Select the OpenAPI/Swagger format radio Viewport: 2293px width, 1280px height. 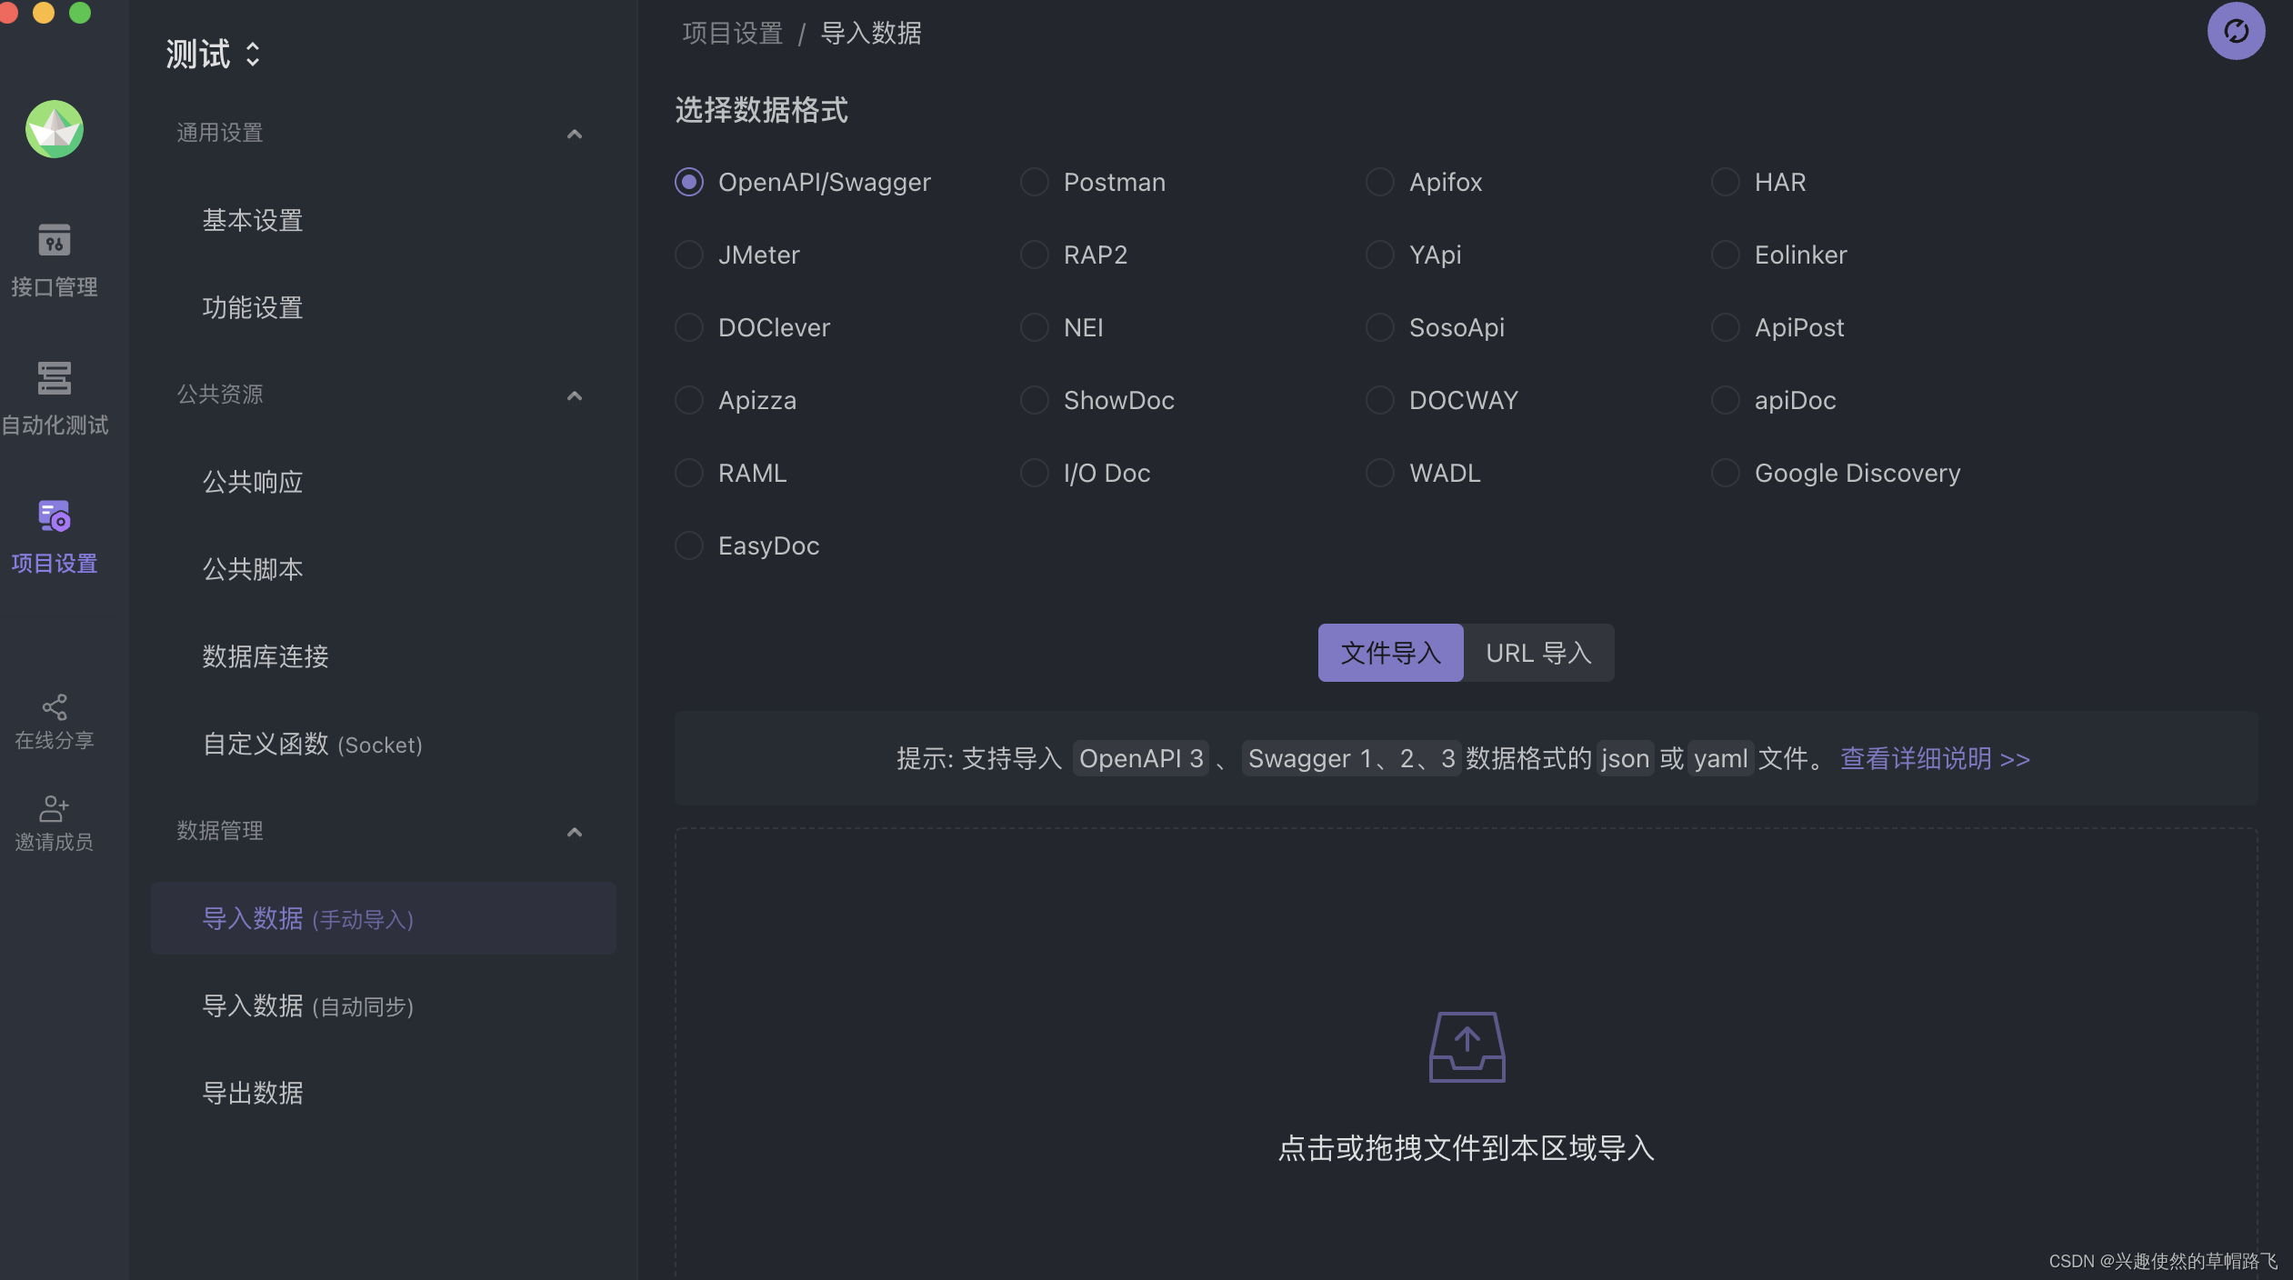point(689,182)
